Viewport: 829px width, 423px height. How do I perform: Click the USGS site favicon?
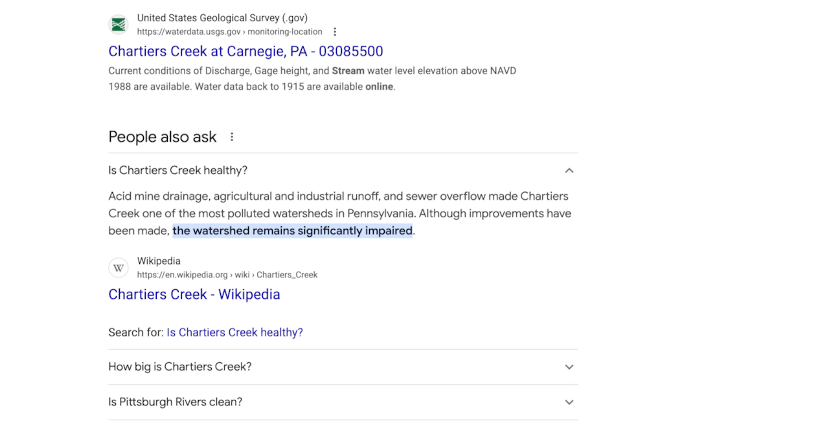pos(119,25)
